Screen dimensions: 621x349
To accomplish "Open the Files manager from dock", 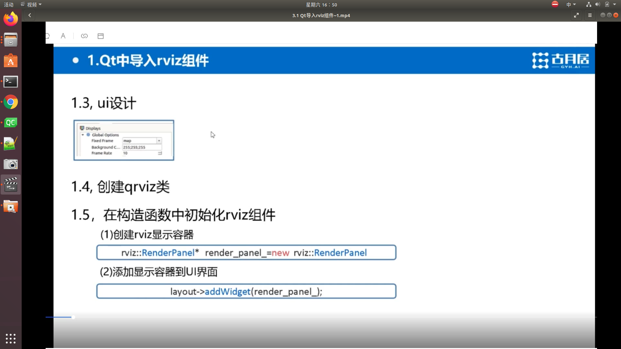I will pos(11,40).
